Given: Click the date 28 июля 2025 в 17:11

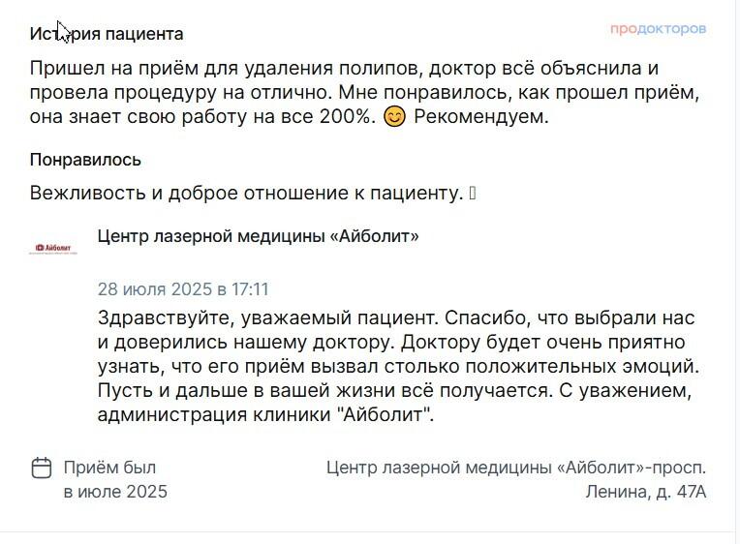Looking at the screenshot, I should [x=183, y=288].
